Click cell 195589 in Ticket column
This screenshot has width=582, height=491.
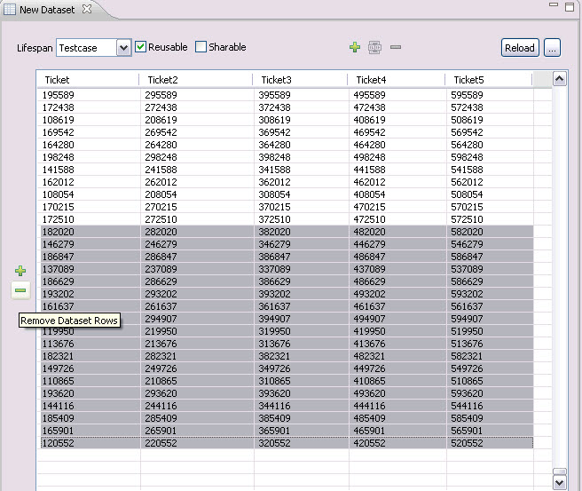[x=89, y=95]
